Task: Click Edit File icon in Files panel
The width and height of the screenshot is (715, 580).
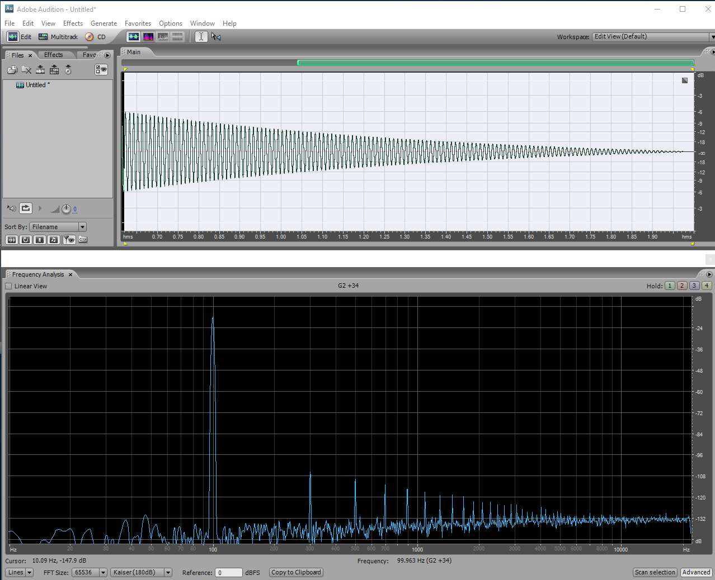Action: (40, 70)
